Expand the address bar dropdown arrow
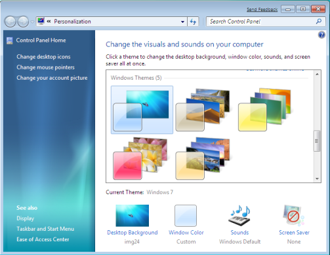Image resolution: width=330 pixels, height=255 pixels. coord(182,22)
